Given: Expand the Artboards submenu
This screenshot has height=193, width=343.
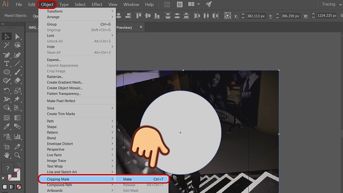Looking at the screenshot, I should 77,190.
